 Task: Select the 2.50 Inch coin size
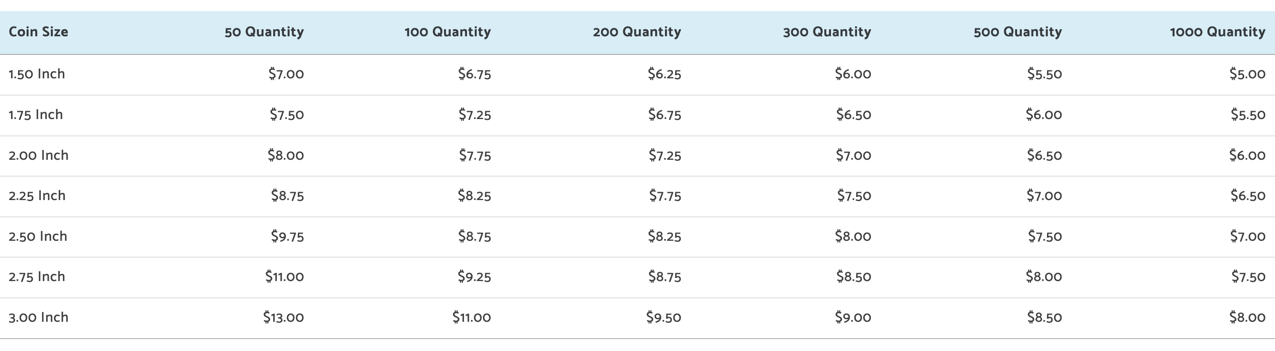(x=38, y=236)
